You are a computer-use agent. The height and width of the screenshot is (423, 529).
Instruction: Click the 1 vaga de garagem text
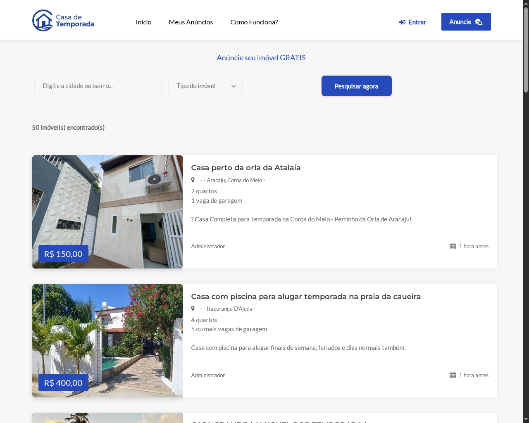pos(217,201)
